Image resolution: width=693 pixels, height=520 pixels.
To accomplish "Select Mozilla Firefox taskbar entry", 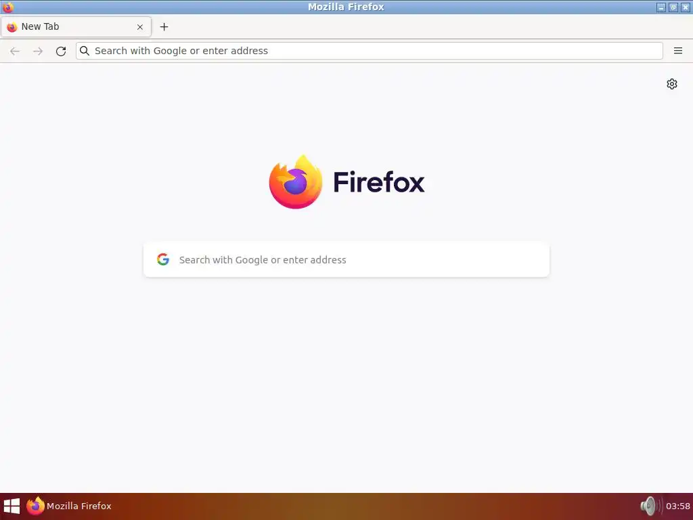I will pyautogui.click(x=69, y=506).
